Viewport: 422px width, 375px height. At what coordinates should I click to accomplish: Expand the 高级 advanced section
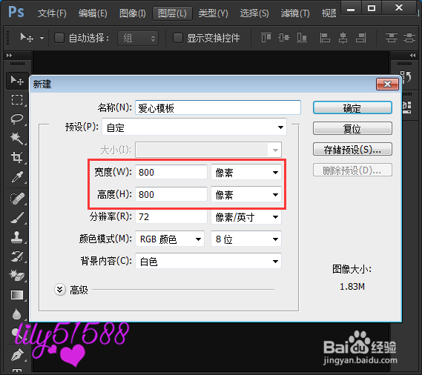[60, 290]
